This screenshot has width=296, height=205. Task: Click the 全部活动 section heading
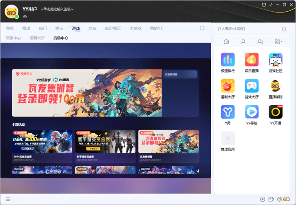coord(19,125)
